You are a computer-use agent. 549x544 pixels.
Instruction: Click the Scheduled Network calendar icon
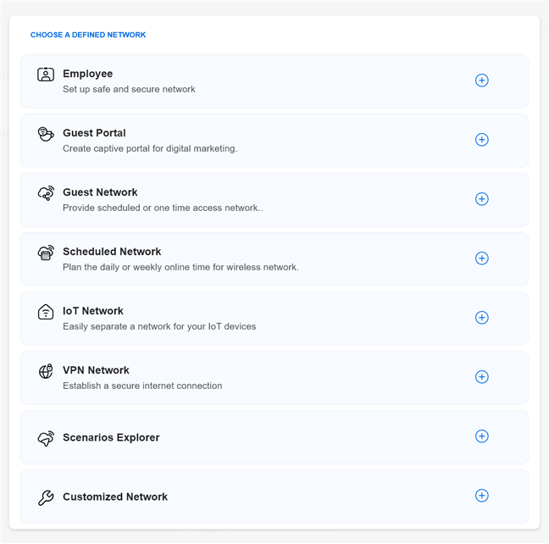(46, 253)
